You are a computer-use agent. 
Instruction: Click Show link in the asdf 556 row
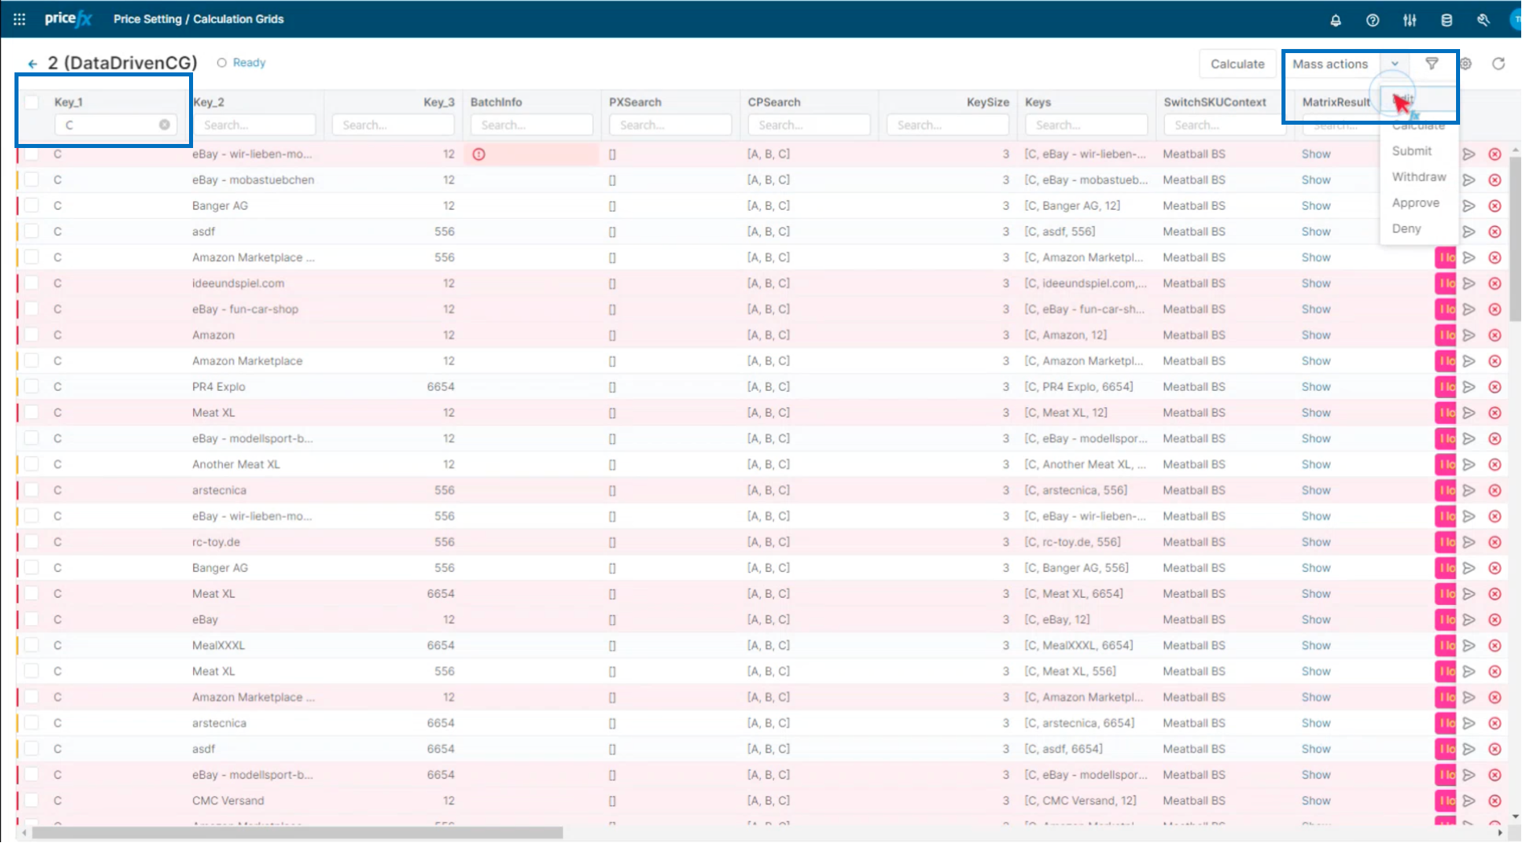click(1315, 232)
